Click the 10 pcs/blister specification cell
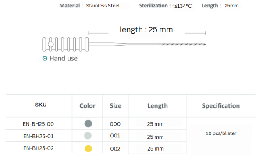This screenshot has width=263, height=158. coord(221,133)
